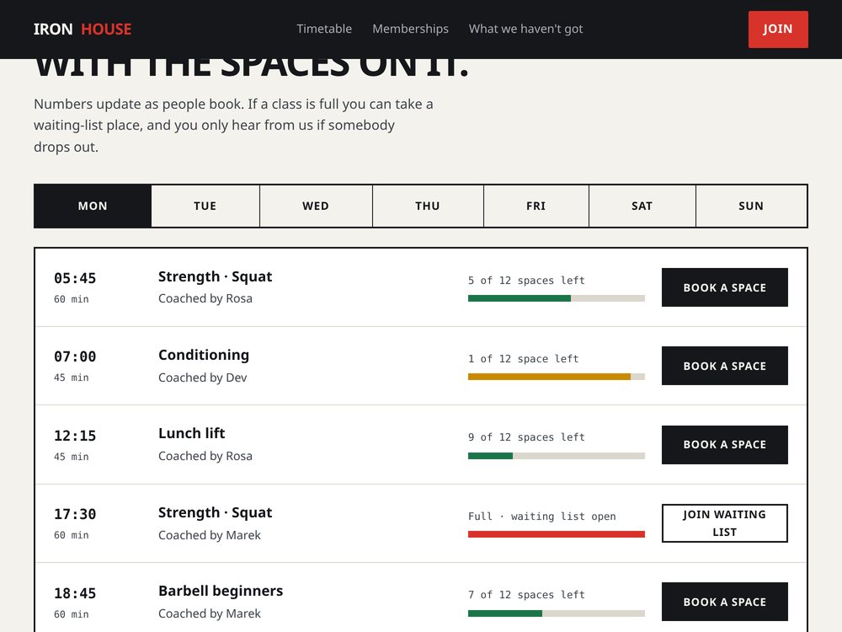842x632 pixels.
Task: Click the 05:45 class spaces progress bar
Action: tap(557, 298)
